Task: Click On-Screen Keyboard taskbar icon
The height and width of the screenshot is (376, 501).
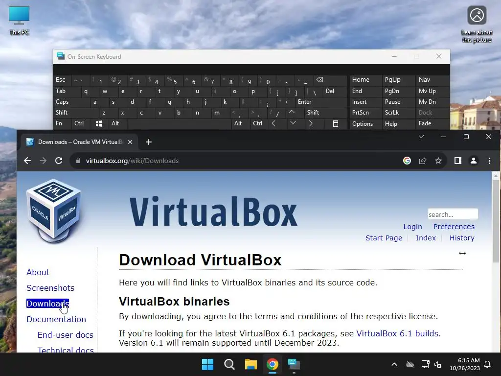Action: [294, 364]
